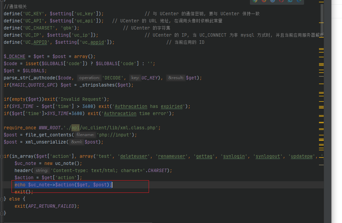
Task: Click 'gettag' in the action array
Action: point(204,156)
